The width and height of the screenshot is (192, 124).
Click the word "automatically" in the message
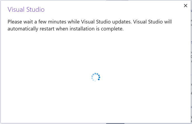coord(23,28)
